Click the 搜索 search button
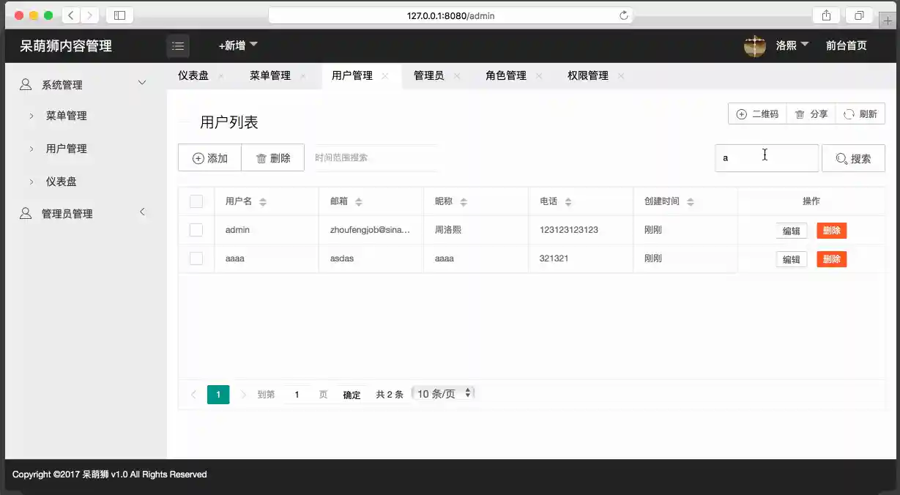This screenshot has height=495, width=900. pos(853,158)
